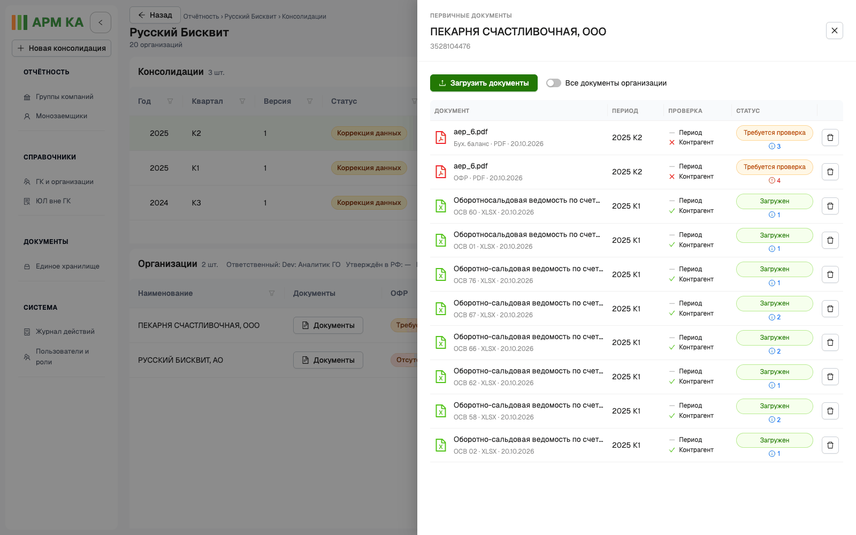
Task: Click trash icon for ОСВ 58 row
Action: [830, 411]
